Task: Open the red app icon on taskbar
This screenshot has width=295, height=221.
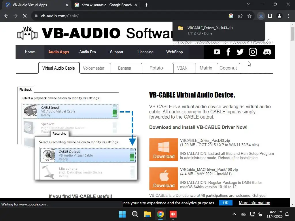Action: pos(173,214)
